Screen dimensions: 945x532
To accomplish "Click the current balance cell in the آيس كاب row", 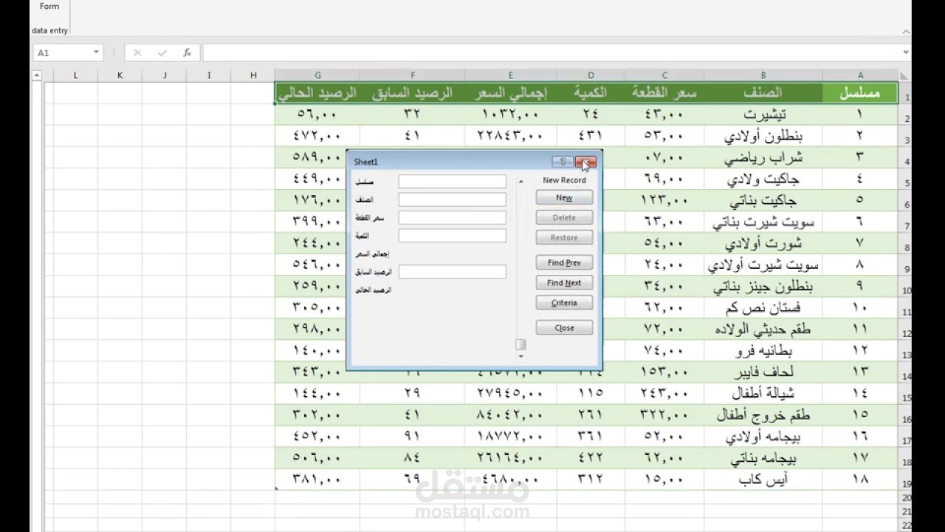I will tap(317, 479).
